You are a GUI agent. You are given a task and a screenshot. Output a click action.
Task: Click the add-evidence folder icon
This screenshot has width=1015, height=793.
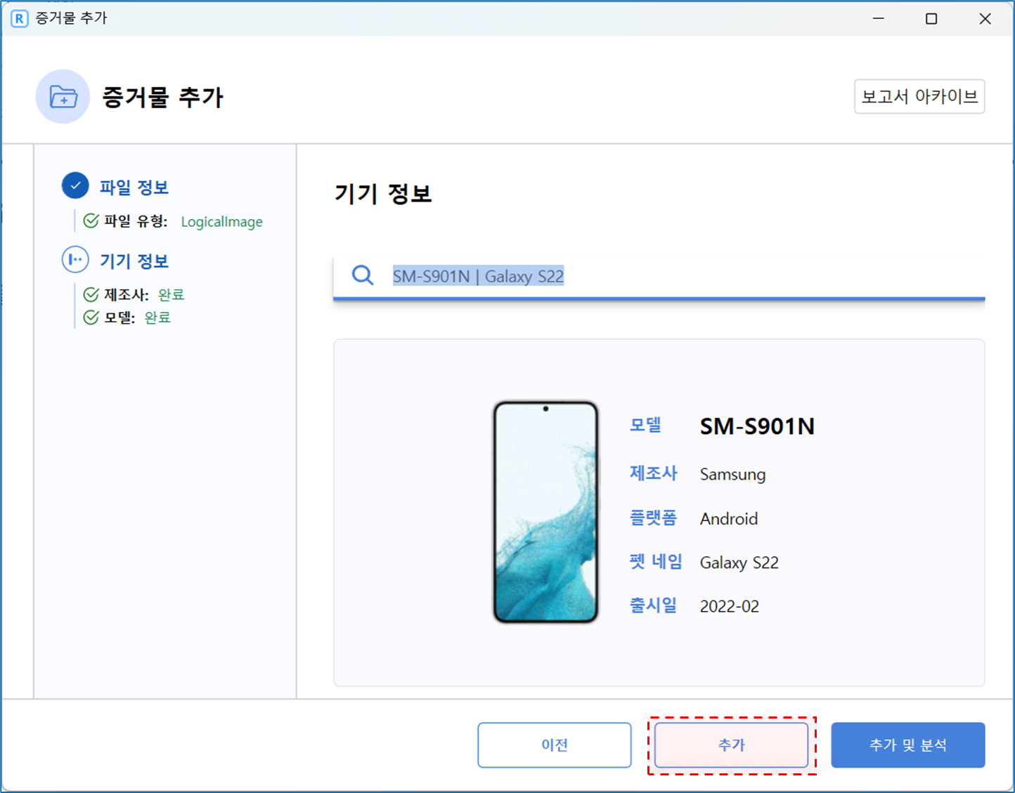[x=63, y=97]
